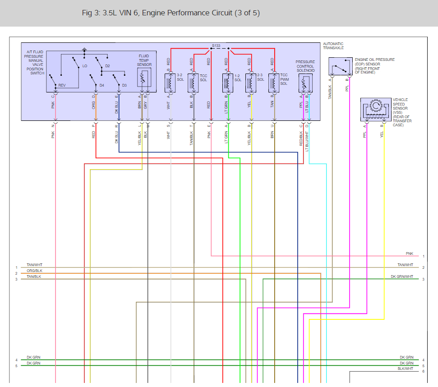Click the 'PPL' wire label under VSS terminal A
Viewport: 438px width, 387px height.
click(364, 134)
